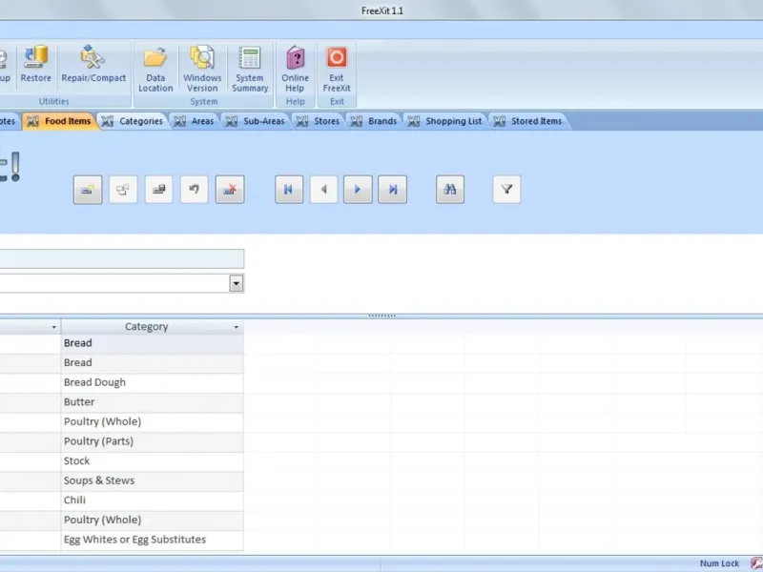Screen dimensions: 763x572
Task: Click the Restore database icon
Action: pyautogui.click(x=35, y=65)
